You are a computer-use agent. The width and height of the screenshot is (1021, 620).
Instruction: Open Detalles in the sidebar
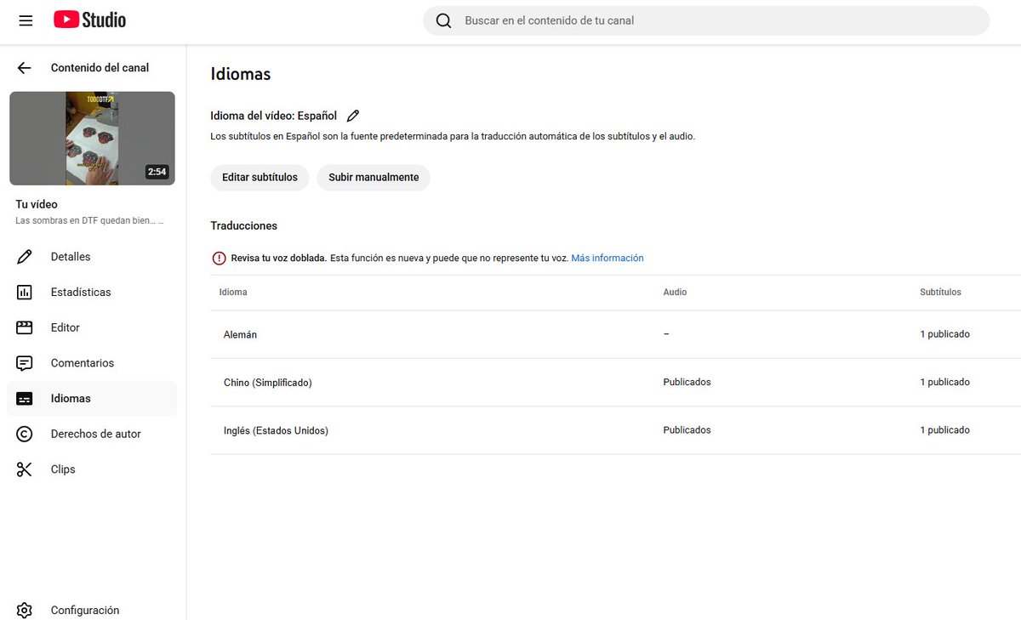click(x=92, y=257)
